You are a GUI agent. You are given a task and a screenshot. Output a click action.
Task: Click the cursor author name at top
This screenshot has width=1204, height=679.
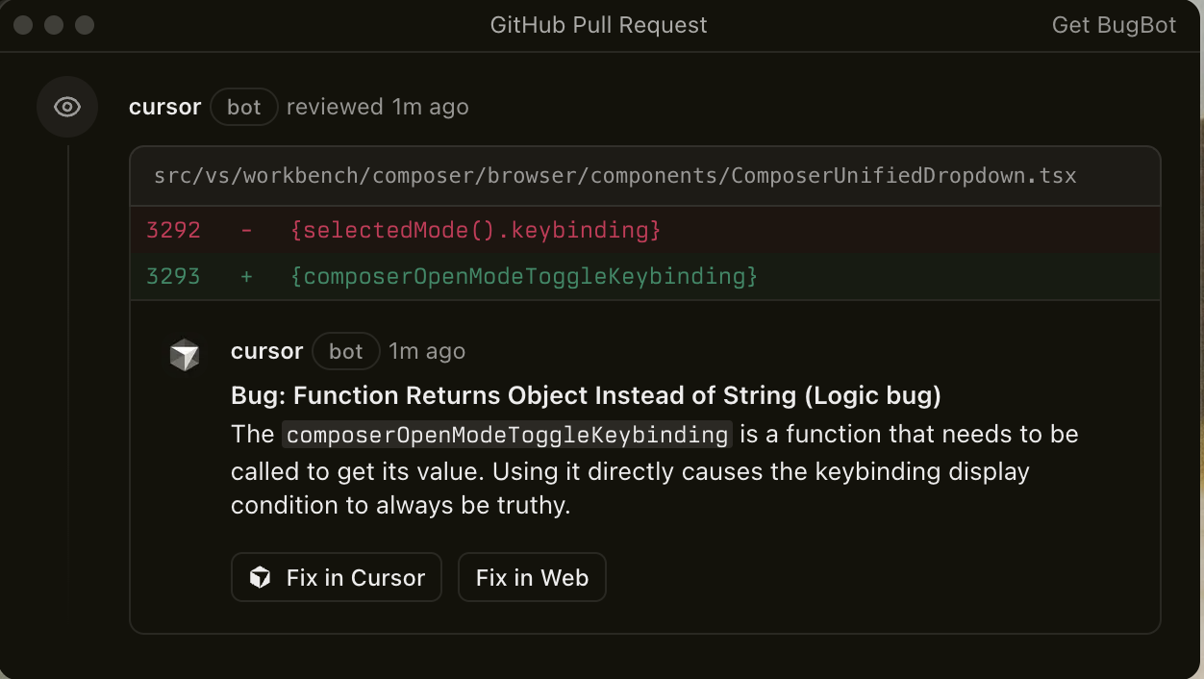point(164,107)
